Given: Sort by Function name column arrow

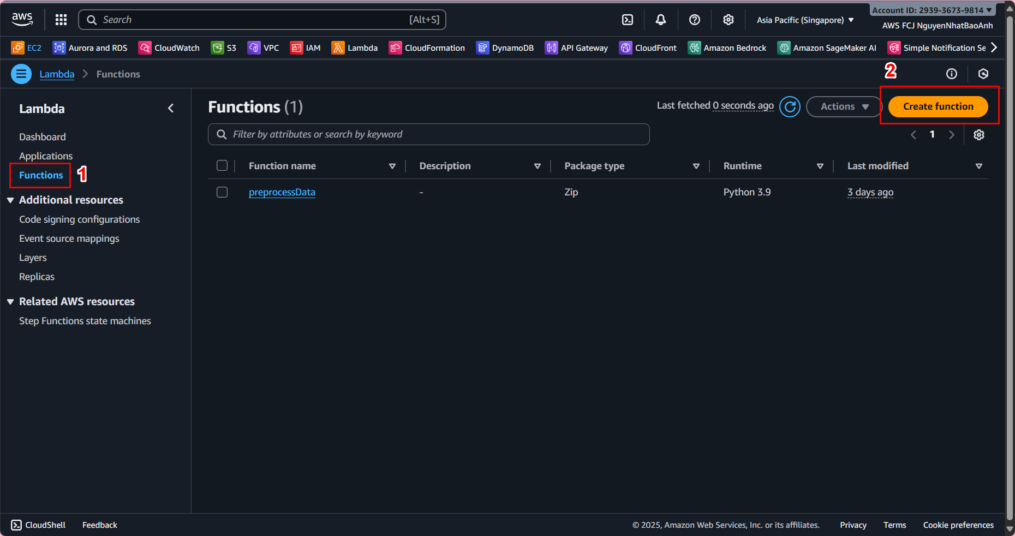Looking at the screenshot, I should (x=392, y=166).
